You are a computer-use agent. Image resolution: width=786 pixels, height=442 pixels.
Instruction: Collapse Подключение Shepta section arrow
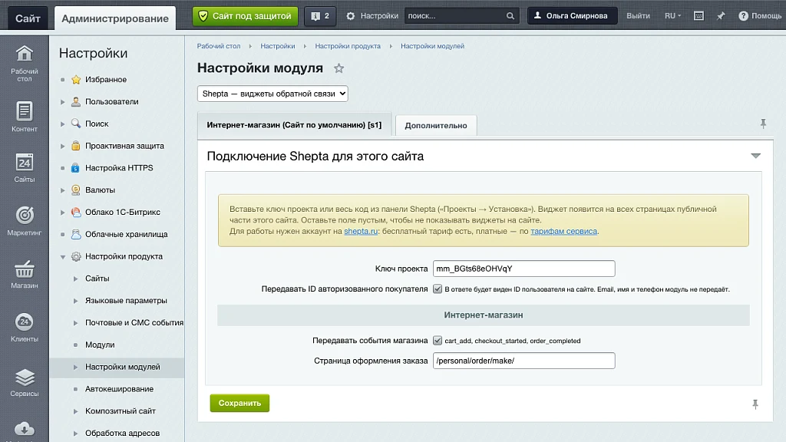tap(755, 156)
